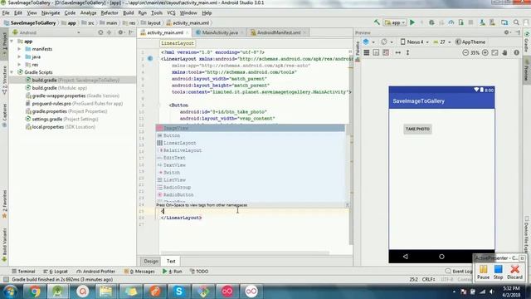Click Collapse All icon in Project panel
Viewport: 531px width, 299px height.
coord(109,32)
